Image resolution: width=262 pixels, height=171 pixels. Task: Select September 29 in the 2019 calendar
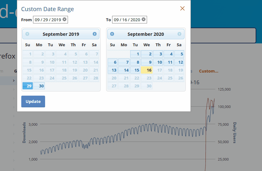click(x=28, y=86)
